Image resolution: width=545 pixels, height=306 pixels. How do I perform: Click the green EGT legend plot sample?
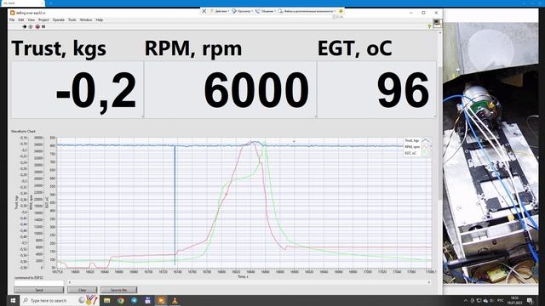click(425, 153)
